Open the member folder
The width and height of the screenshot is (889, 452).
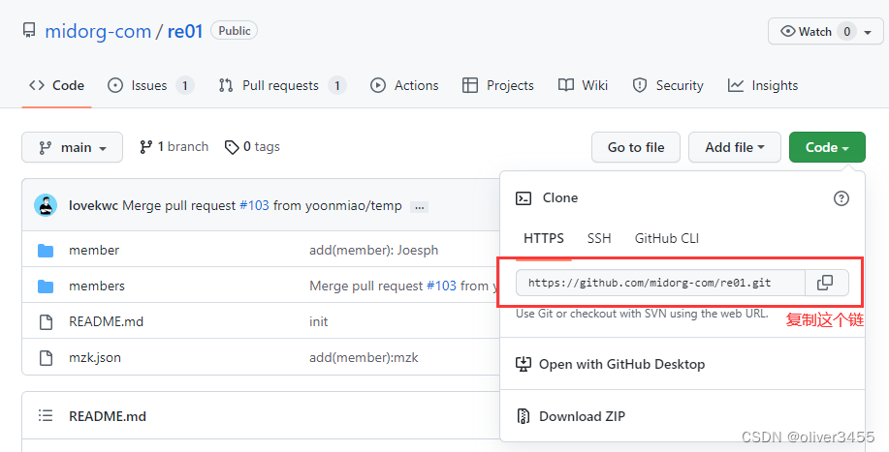94,250
